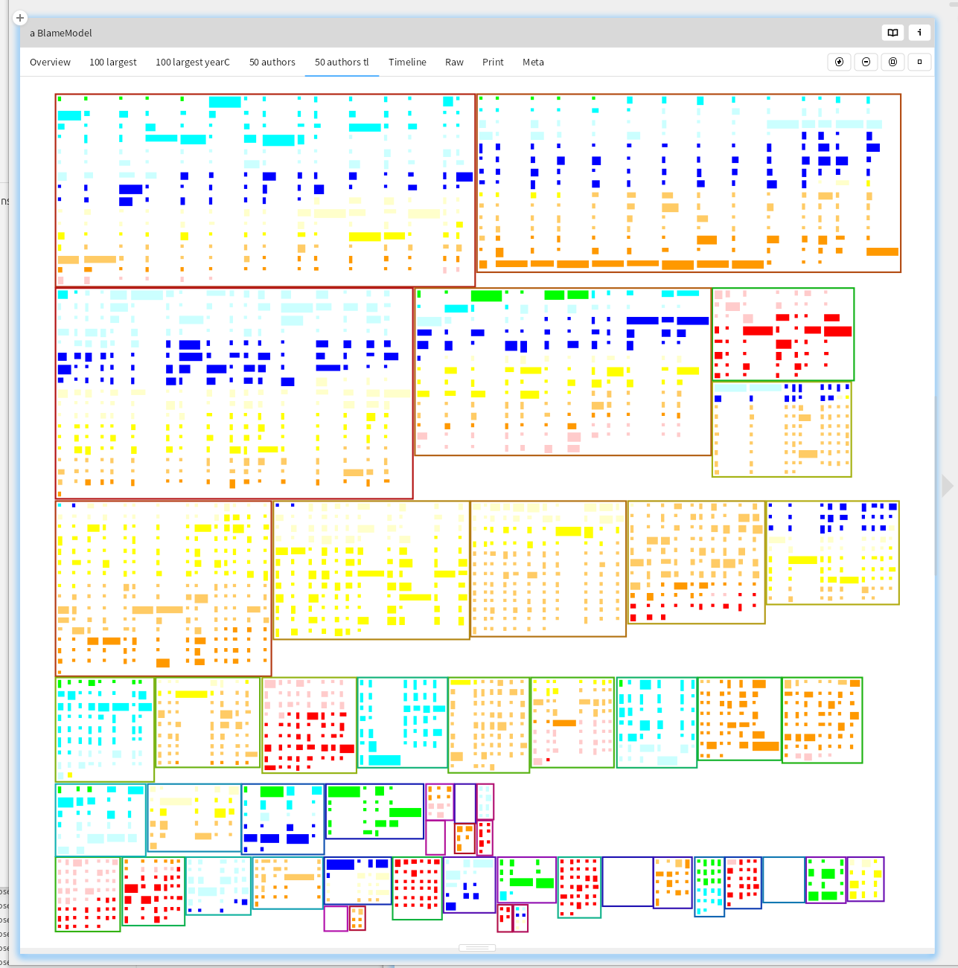Viewport: 958px width, 968px height.
Task: Open the book icon in header
Action: (892, 33)
